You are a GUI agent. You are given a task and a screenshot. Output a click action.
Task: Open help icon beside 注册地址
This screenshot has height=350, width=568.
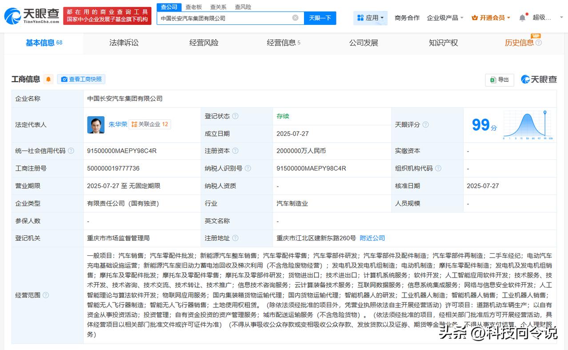[235, 238]
